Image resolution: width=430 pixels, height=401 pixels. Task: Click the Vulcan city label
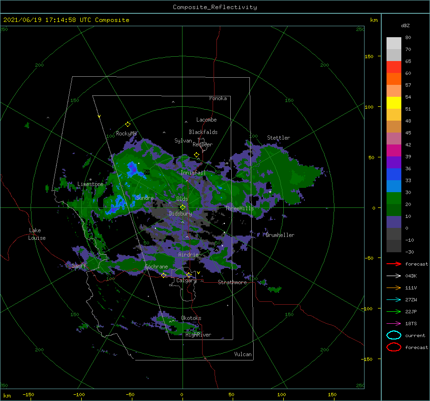coord(243,354)
